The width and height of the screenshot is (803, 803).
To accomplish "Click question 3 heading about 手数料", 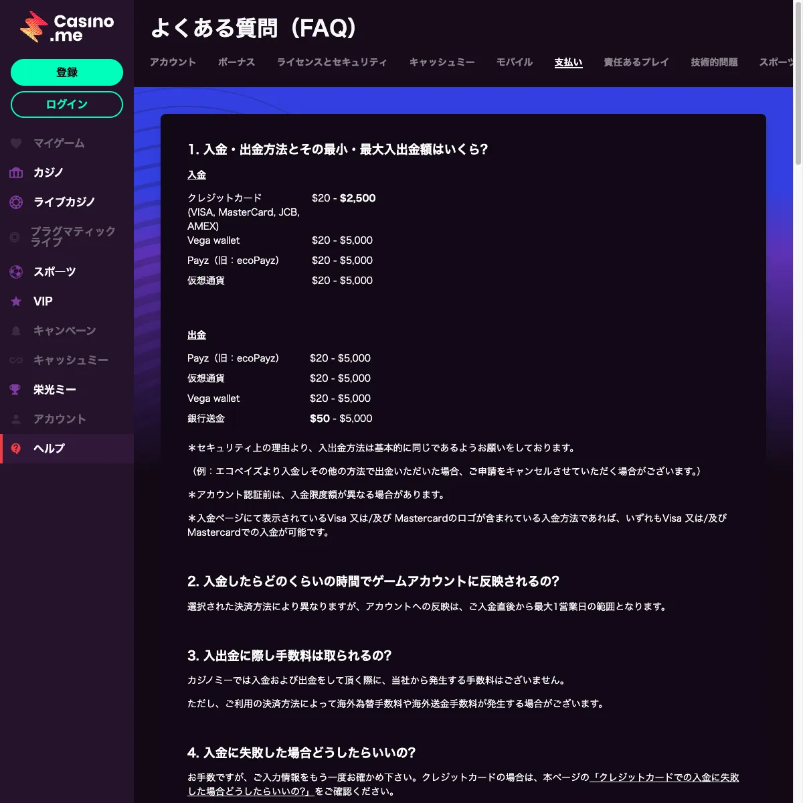I will [x=289, y=656].
